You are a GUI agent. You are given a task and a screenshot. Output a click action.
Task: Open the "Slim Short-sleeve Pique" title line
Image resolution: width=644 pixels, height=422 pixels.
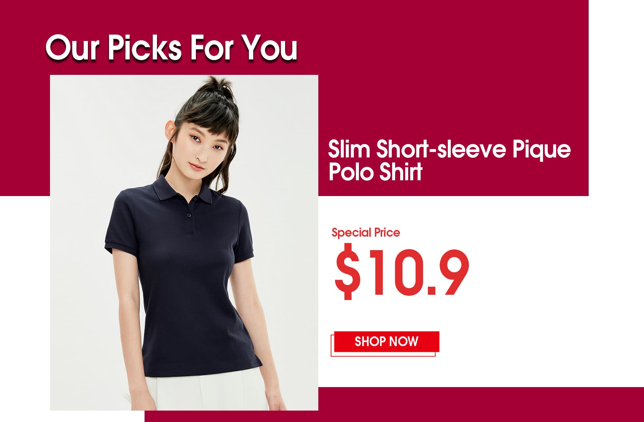449,149
